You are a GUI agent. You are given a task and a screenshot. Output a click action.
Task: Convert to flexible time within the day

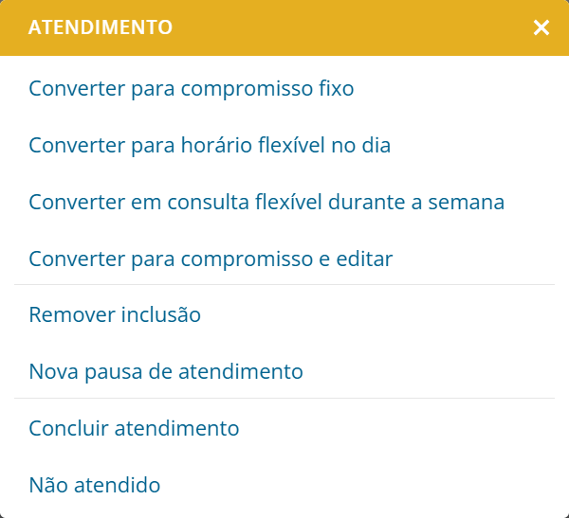(210, 146)
